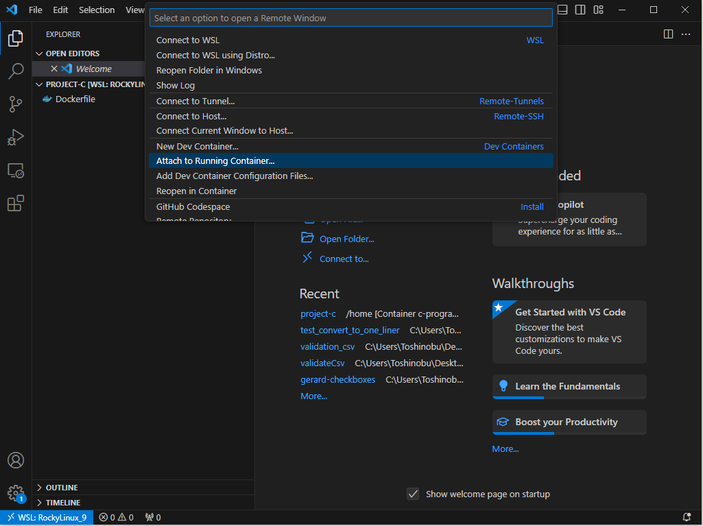703x526 pixels.
Task: Open recent validateCsv link
Action: click(x=322, y=363)
